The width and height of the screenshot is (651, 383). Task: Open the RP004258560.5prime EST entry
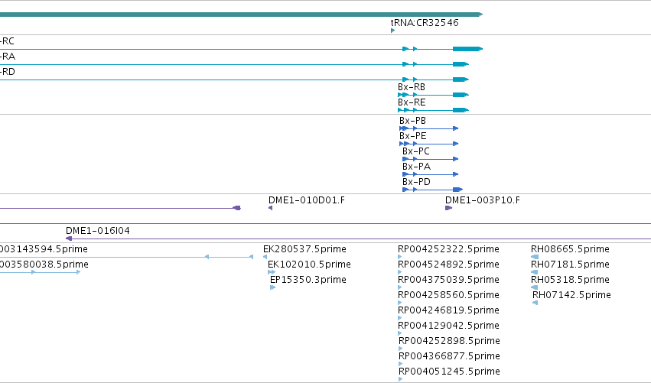point(448,295)
